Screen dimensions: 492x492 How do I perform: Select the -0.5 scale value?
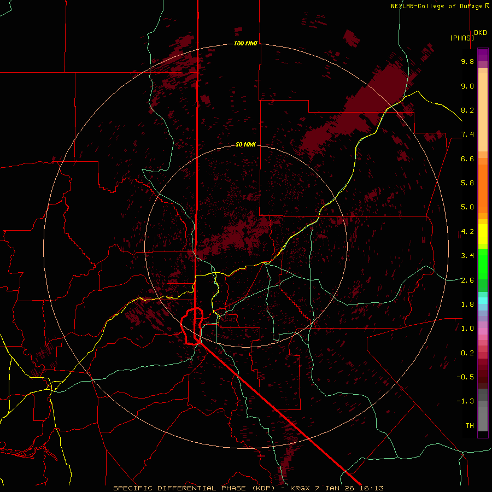coord(465,377)
